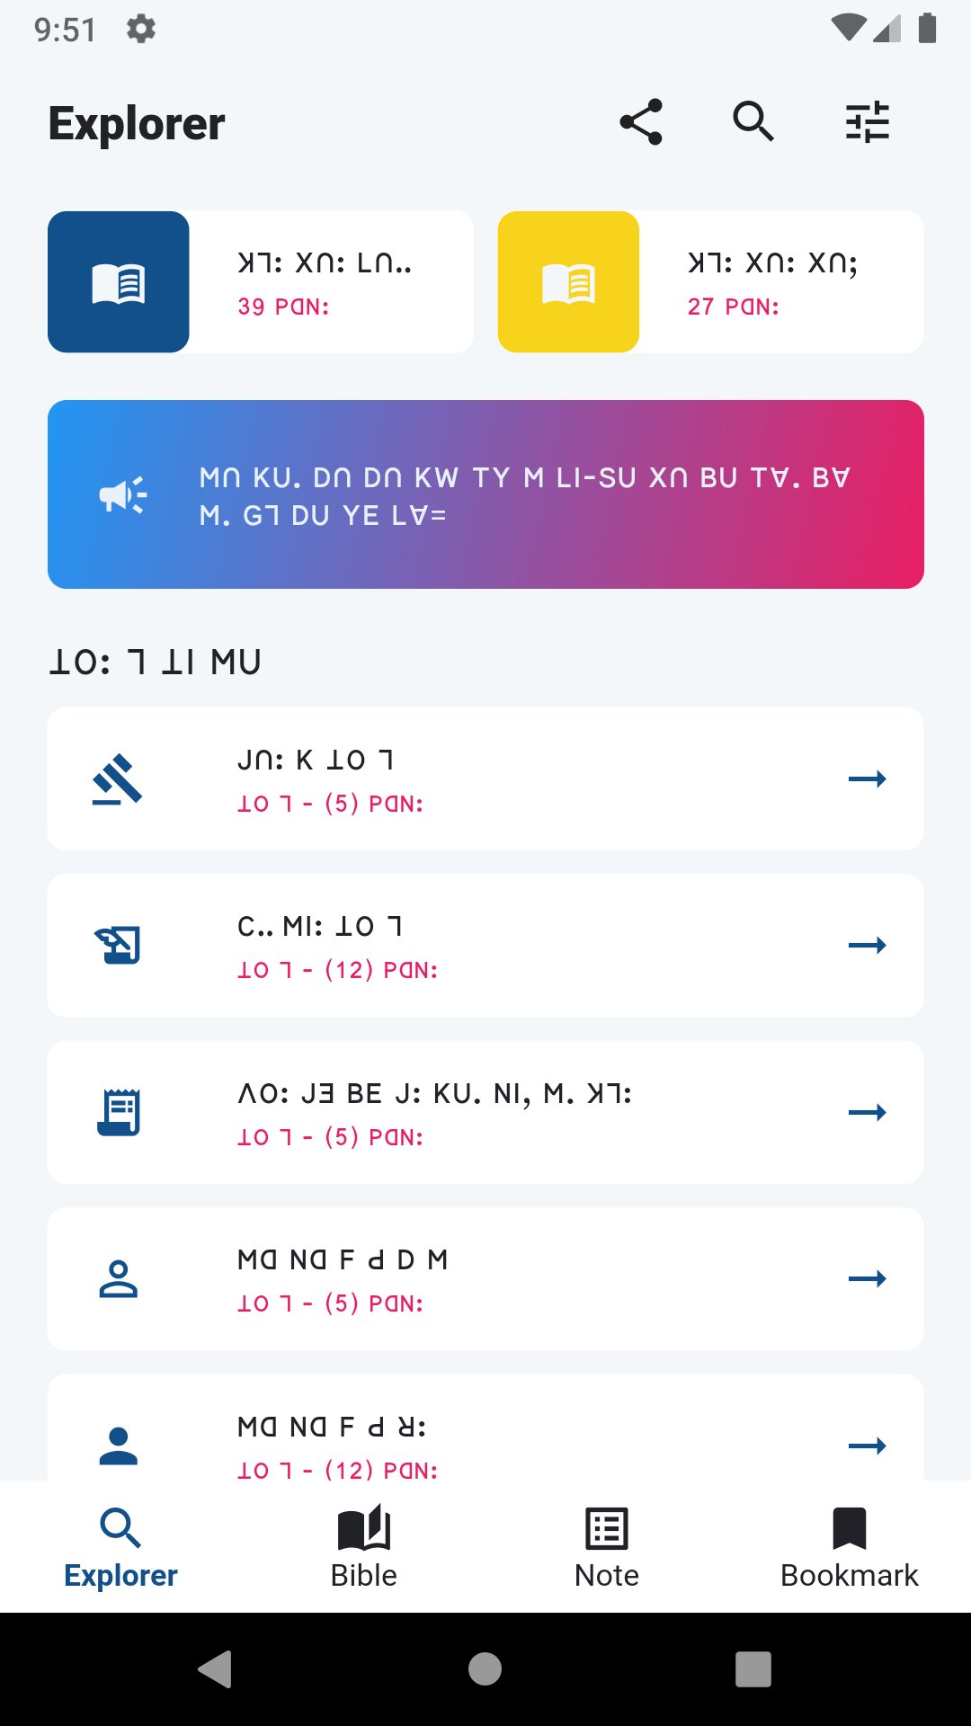Tap the blue open-book tile
Image resolution: width=971 pixels, height=1726 pixels.
pos(119,282)
